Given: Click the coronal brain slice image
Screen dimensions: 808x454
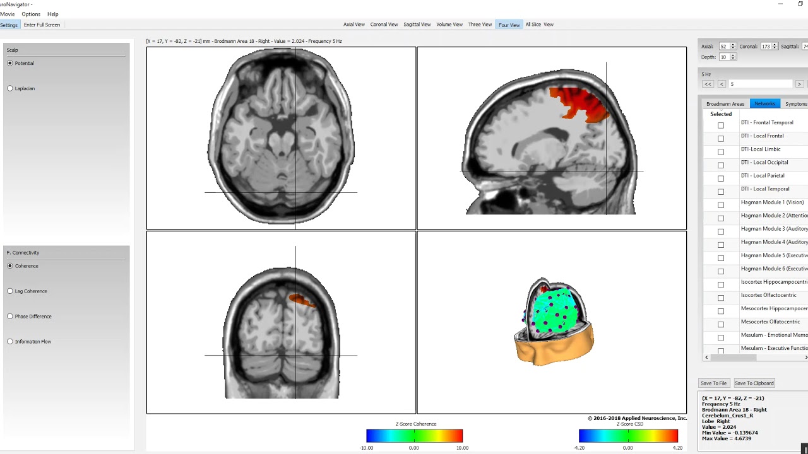Looking at the screenshot, I should (x=281, y=332).
